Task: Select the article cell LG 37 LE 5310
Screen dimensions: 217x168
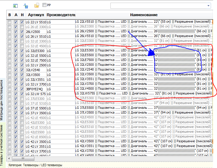Action: [x=36, y=103]
